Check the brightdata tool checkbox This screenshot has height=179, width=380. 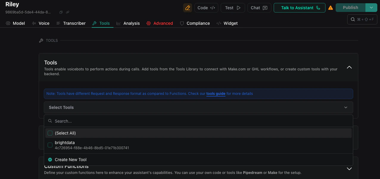(x=50, y=145)
